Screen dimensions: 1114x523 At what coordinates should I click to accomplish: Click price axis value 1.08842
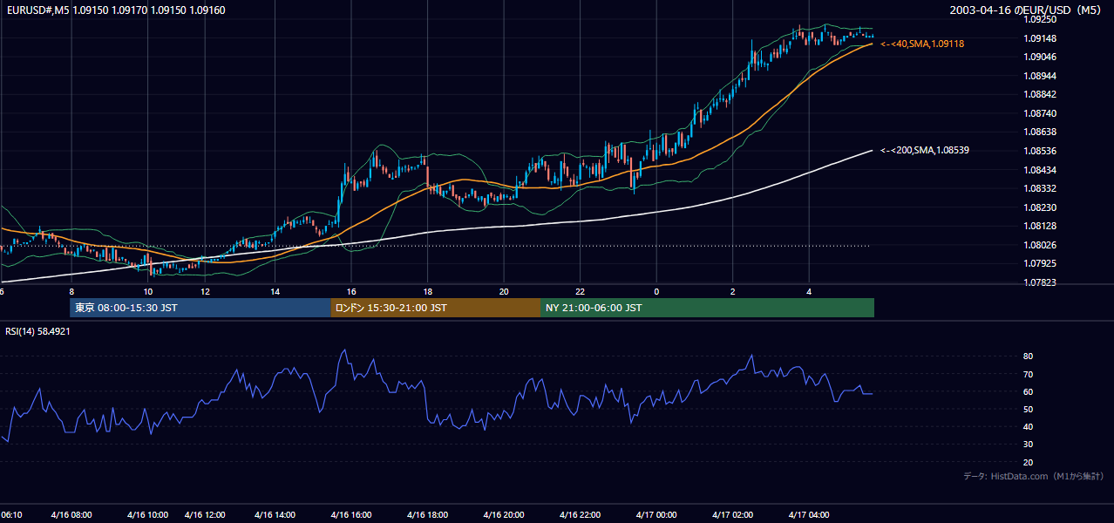(1042, 94)
